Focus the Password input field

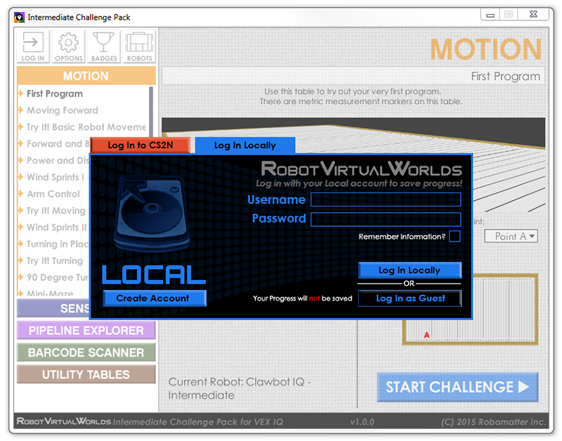click(386, 219)
